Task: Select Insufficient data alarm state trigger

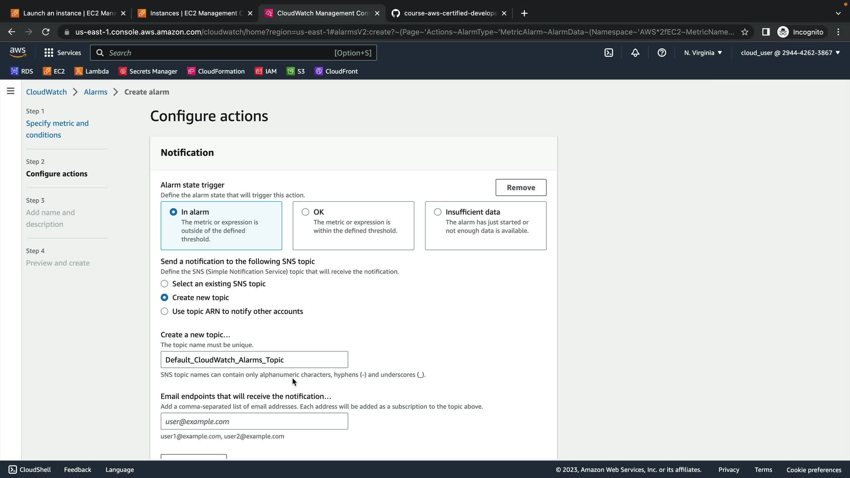Action: click(x=437, y=212)
